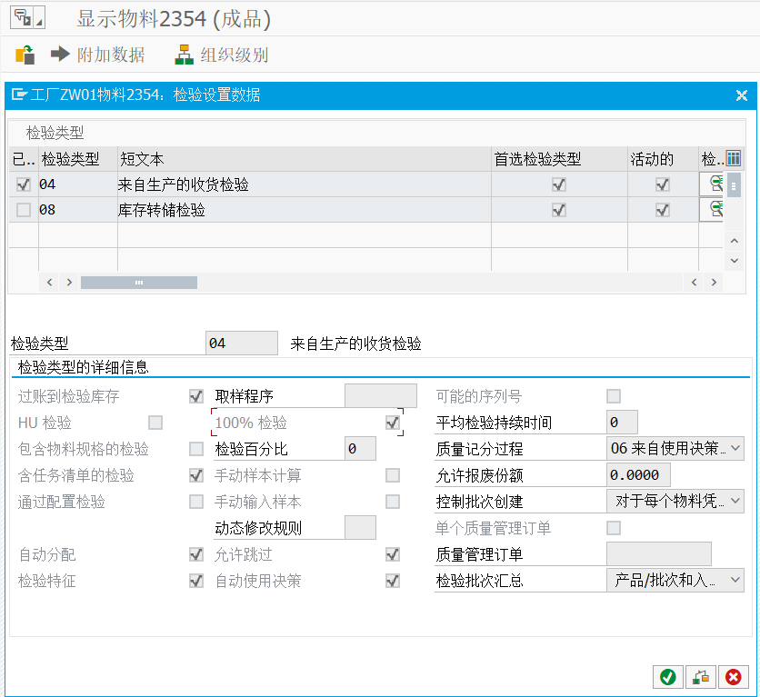Select cell 库存转储检验 in table
760x697 pixels.
[304, 210]
